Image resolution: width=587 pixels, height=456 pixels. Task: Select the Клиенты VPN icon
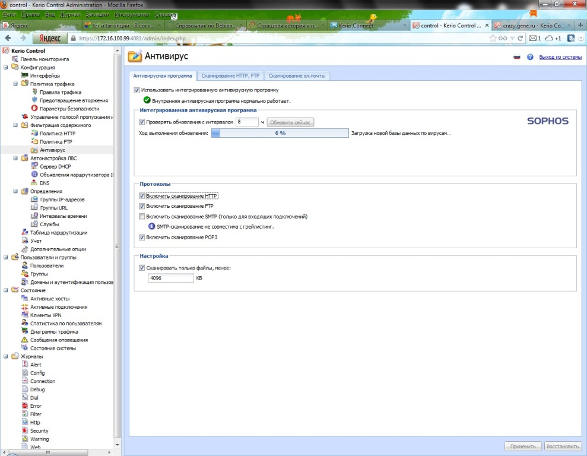25,315
